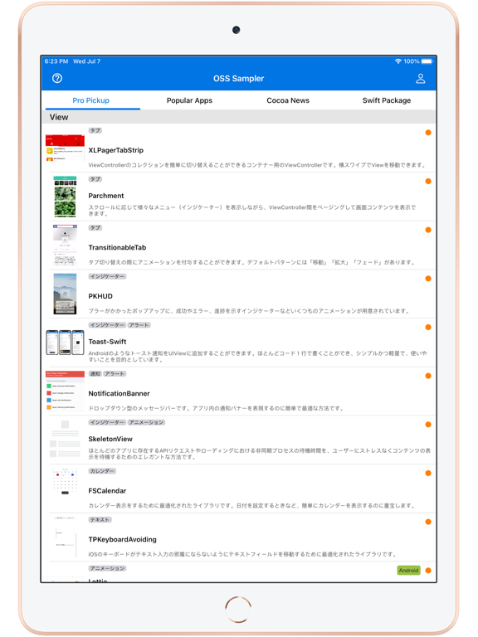478x637 pixels.
Task: Tap the テキスト tag on TPKeyboardAvoiding row
Action: coord(100,519)
